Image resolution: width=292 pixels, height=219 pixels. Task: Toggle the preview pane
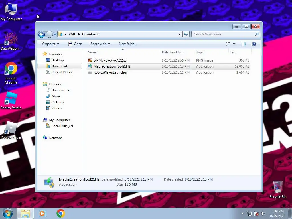pos(244,44)
